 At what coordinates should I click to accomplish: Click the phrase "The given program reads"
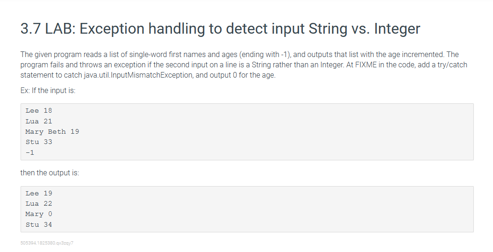click(58, 55)
